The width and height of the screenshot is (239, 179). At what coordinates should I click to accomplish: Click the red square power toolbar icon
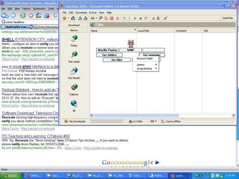point(111,18)
